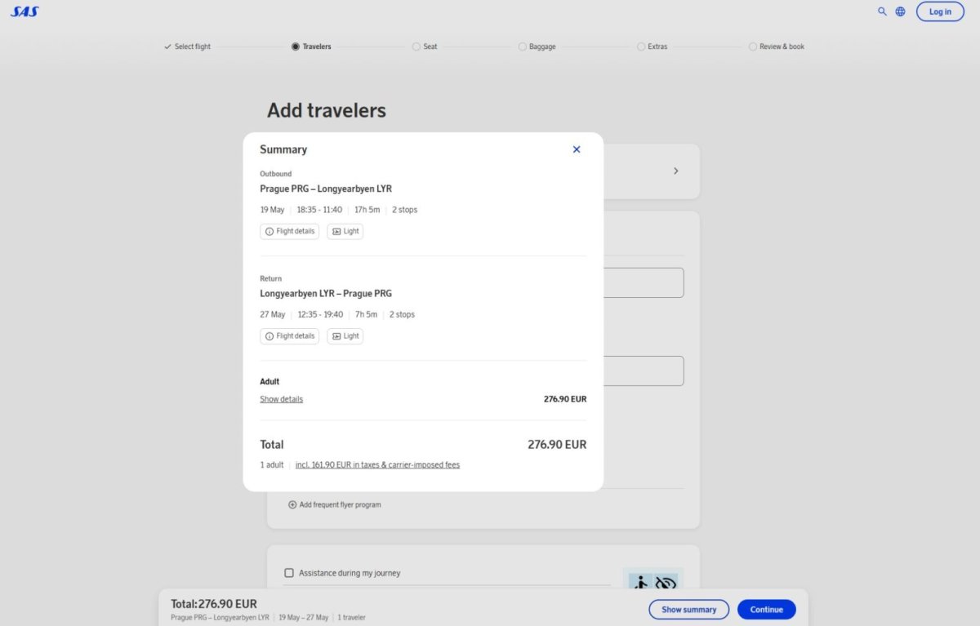Expand the chevron arrow card behind the dialog

[x=675, y=171]
